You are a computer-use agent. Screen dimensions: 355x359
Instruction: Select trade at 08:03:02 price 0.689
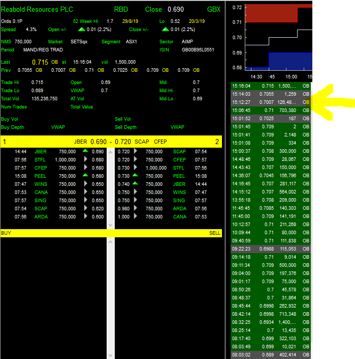coord(271,354)
